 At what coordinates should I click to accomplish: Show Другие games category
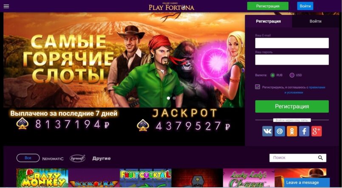click(x=102, y=158)
